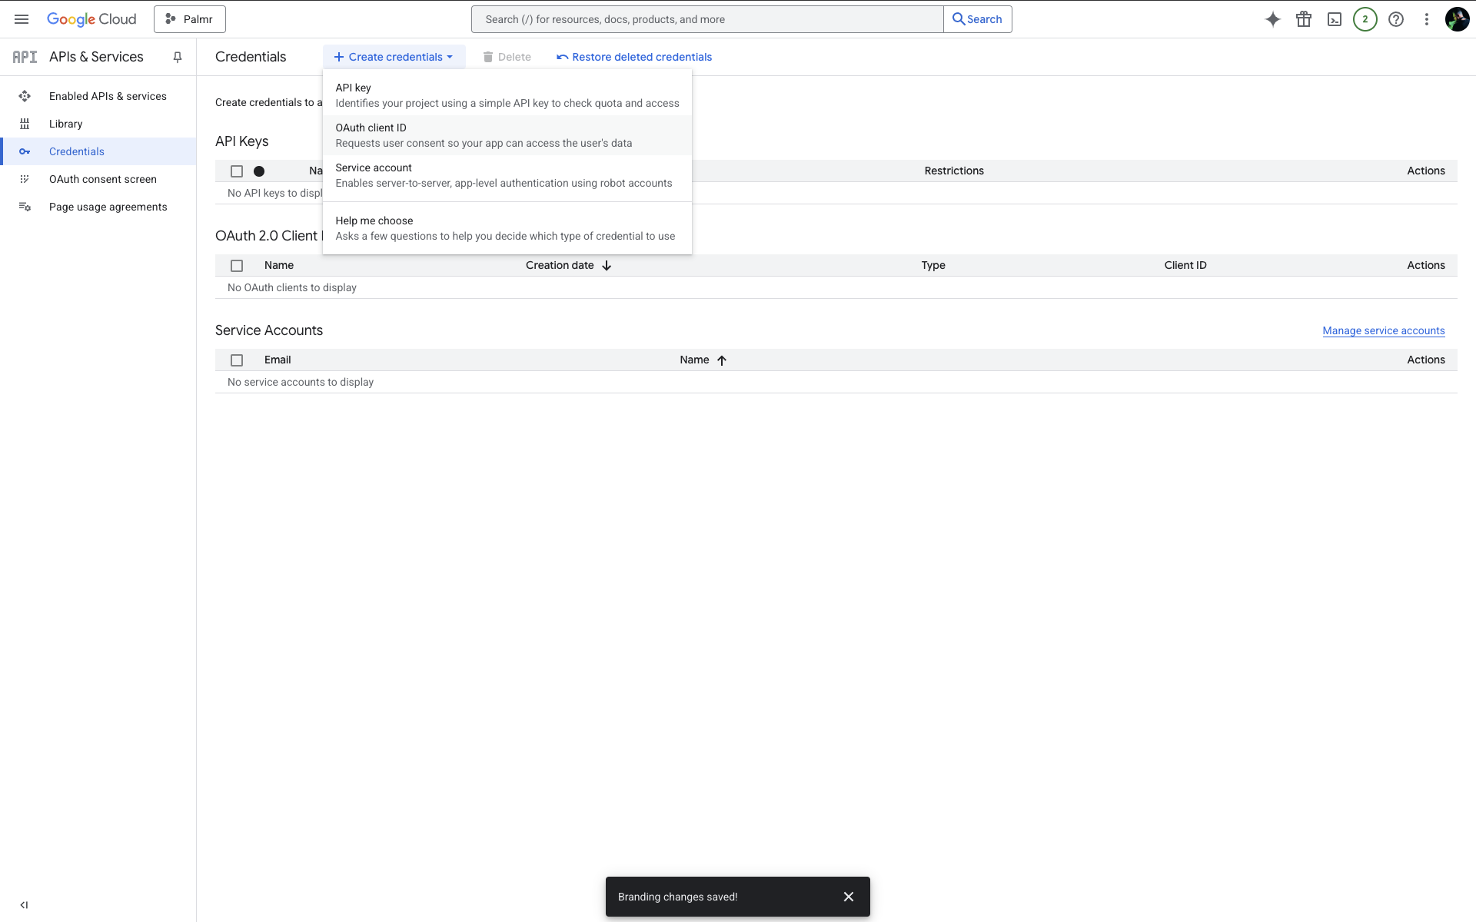
Task: Click the OAuth clients Name column header
Action: pos(279,265)
